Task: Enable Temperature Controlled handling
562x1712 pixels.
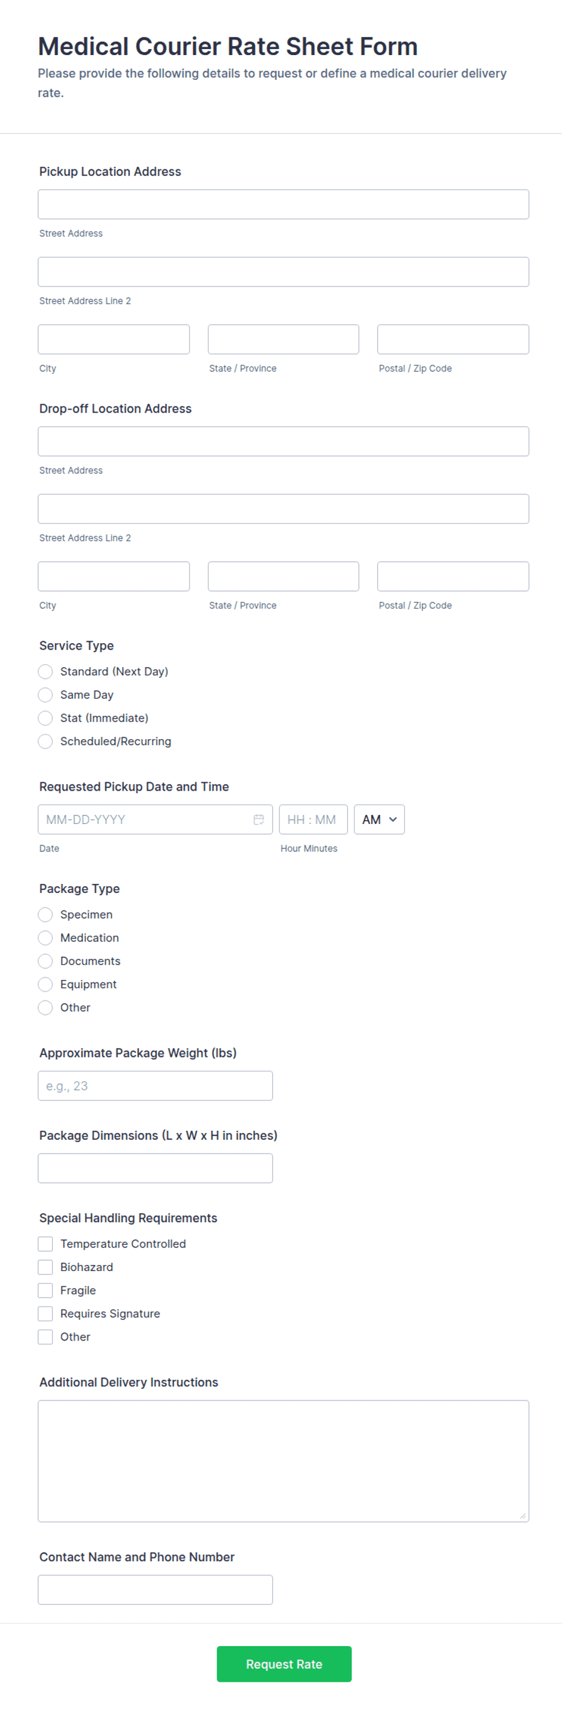Action: pos(45,1243)
